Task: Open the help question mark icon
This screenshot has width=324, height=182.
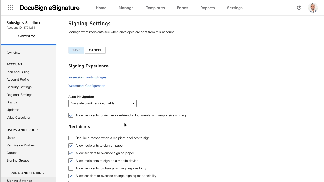Action: [x=299, y=8]
